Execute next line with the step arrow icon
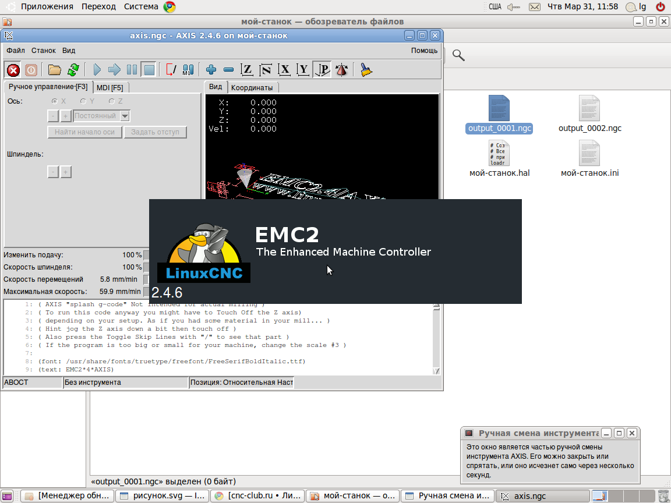This screenshot has height=503, width=671. tap(114, 70)
